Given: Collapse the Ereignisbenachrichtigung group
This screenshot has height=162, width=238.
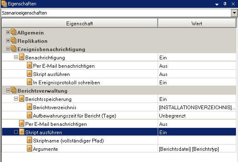Looking at the screenshot, I should click(8, 49).
